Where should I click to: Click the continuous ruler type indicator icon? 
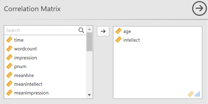point(191,94)
